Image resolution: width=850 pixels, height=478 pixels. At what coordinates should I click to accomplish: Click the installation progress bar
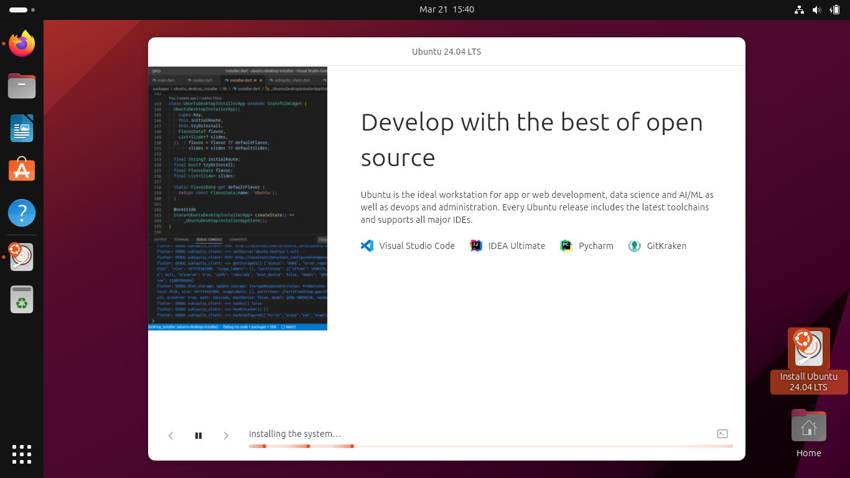pyautogui.click(x=491, y=446)
